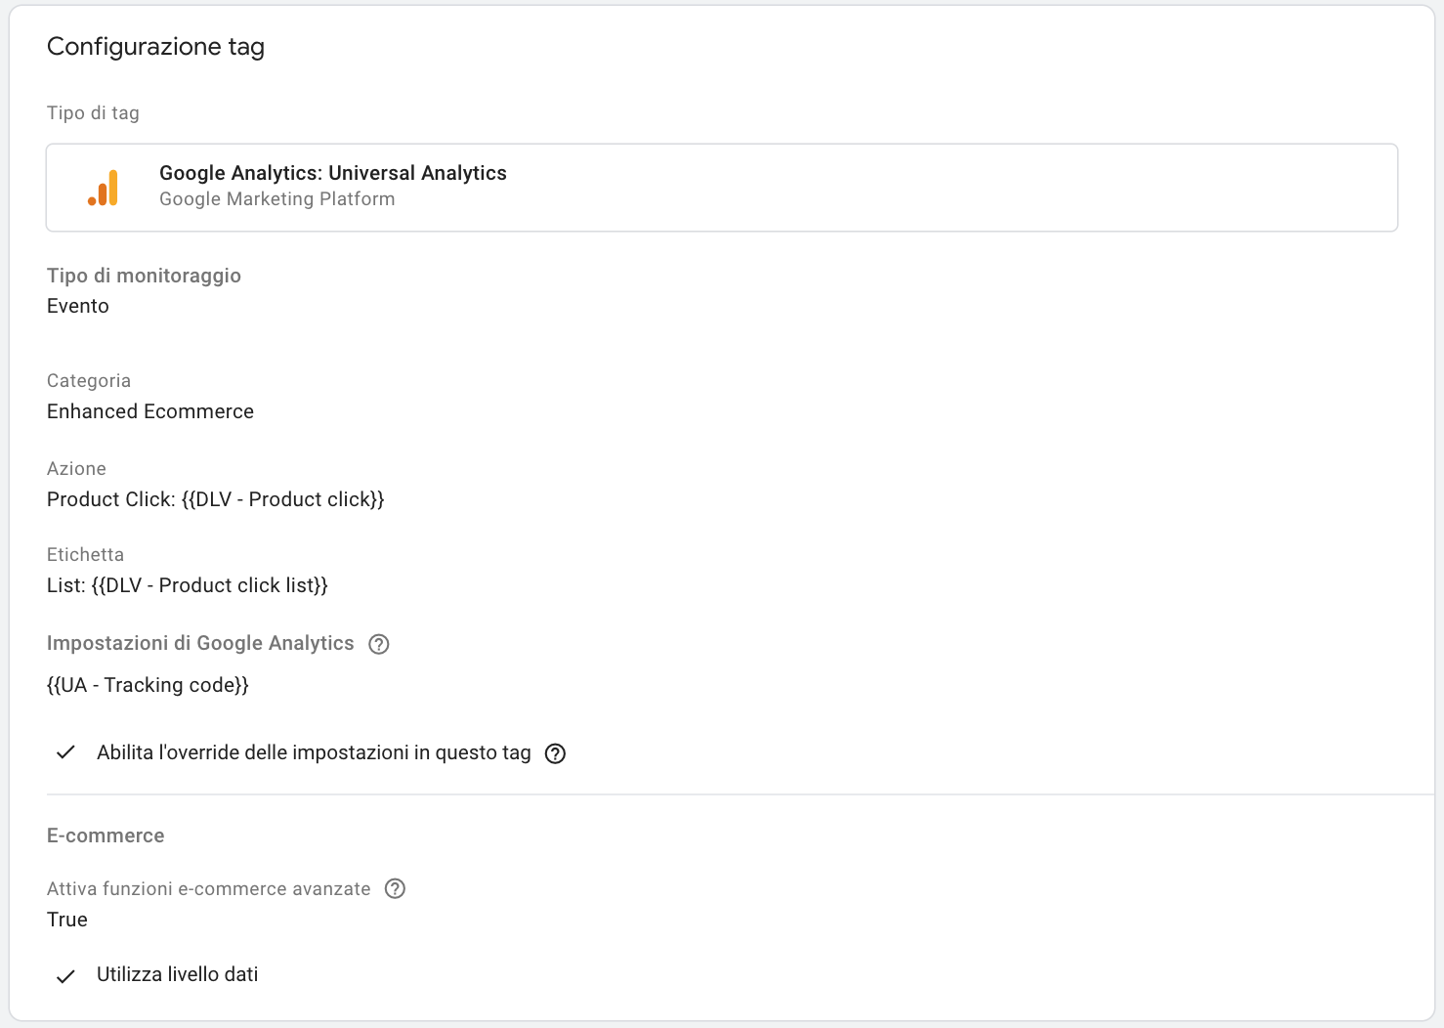This screenshot has width=1444, height=1028.
Task: Click the Utilizza livello dati label text
Action: click(177, 974)
